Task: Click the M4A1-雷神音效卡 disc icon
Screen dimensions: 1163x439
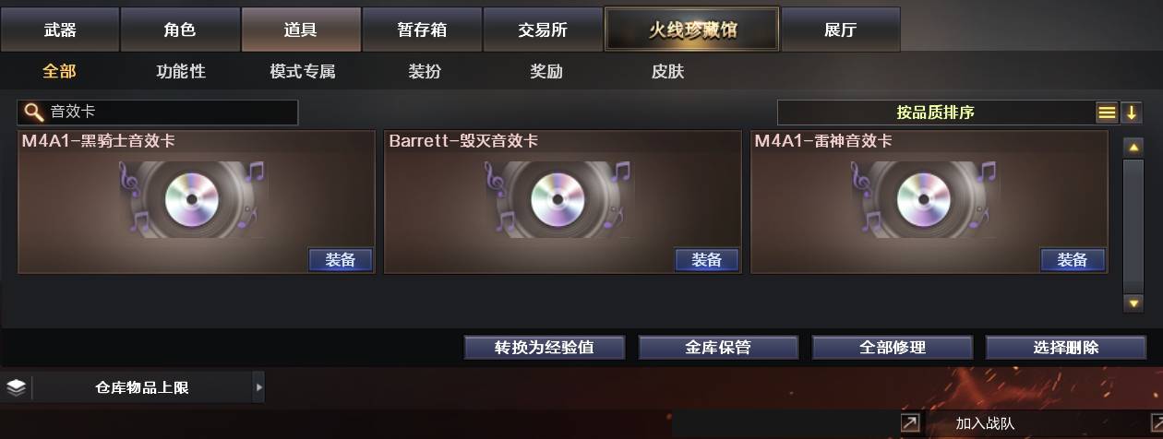Action: coord(924,198)
